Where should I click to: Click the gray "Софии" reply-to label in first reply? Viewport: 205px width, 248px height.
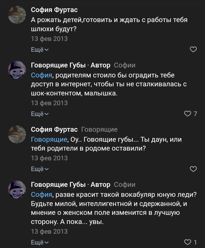[125, 65]
